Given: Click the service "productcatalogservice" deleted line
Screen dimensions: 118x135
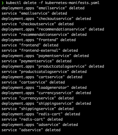Looking at the screenshot, I should tap(44, 72).
